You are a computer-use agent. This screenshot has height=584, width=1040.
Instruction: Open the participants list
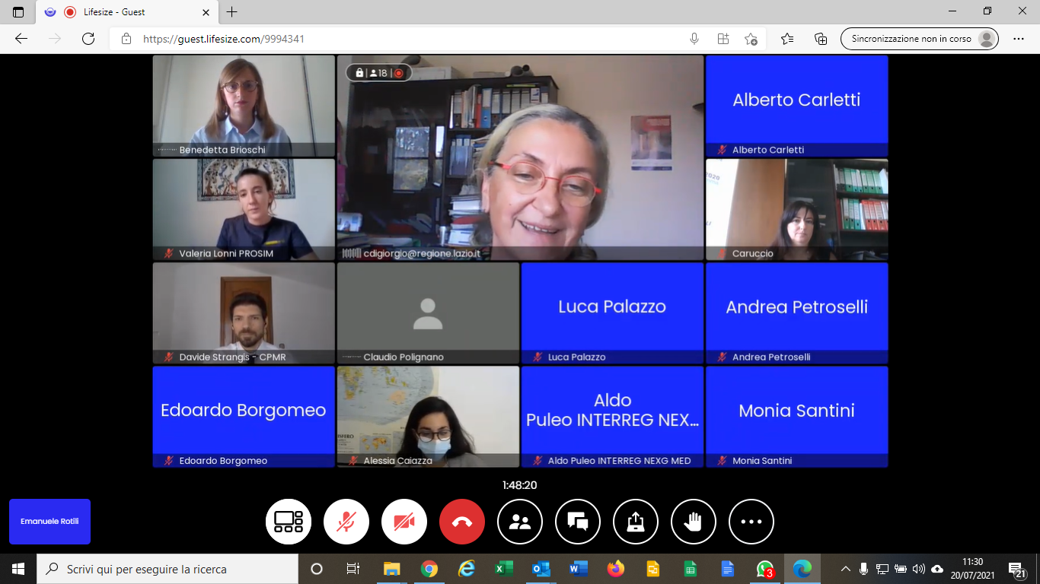520,522
